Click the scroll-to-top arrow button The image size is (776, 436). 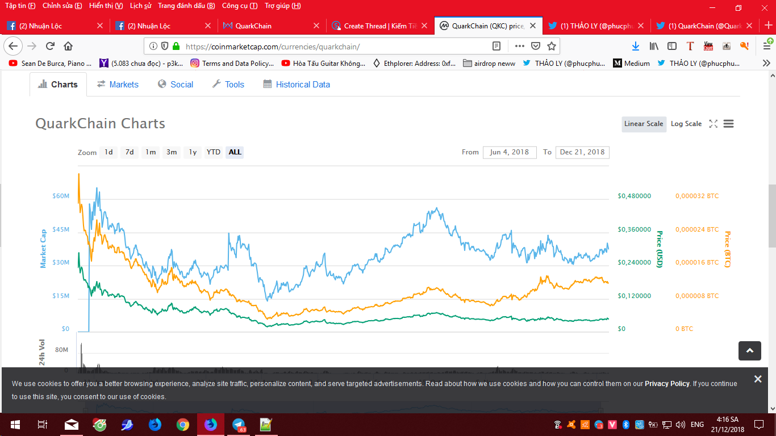(x=750, y=351)
